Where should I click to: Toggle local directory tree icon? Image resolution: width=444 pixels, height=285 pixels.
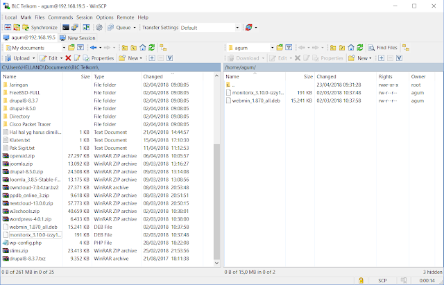coord(163,48)
